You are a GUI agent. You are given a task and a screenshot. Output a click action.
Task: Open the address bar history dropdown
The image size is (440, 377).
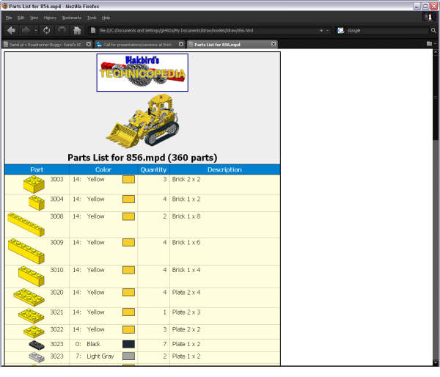tap(328, 31)
